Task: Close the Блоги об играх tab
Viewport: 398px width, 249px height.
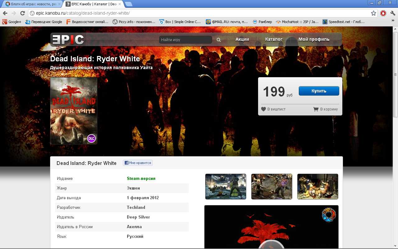Action: tap(59, 4)
